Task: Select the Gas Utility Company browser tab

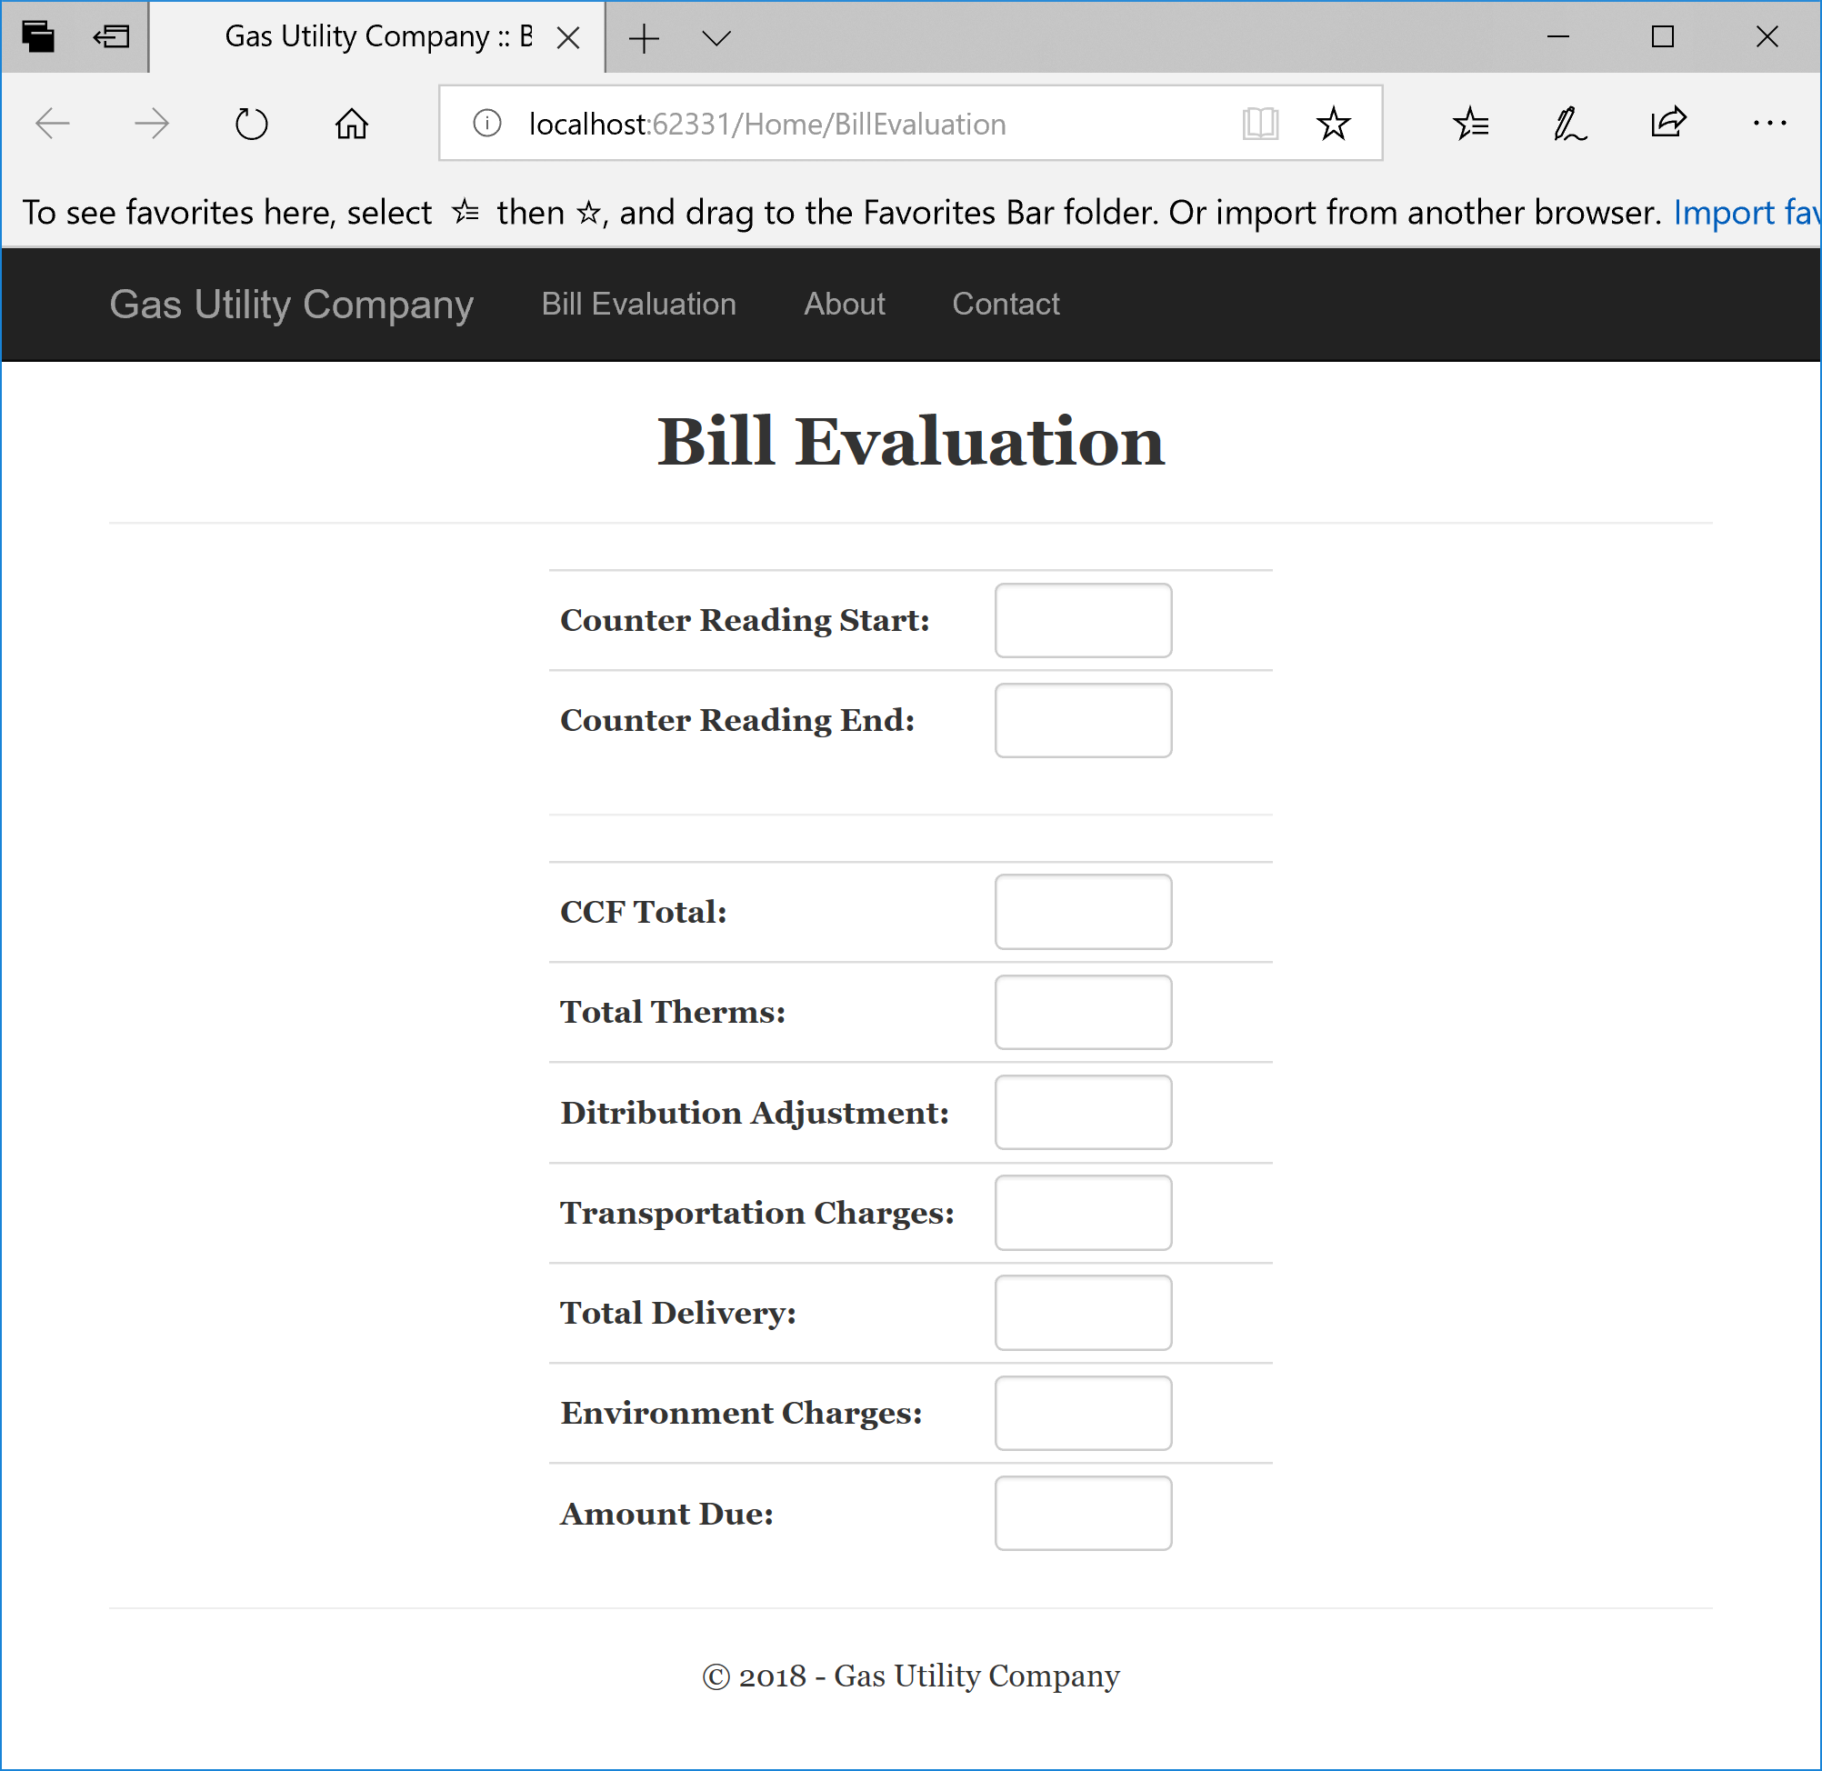Action: tap(376, 37)
